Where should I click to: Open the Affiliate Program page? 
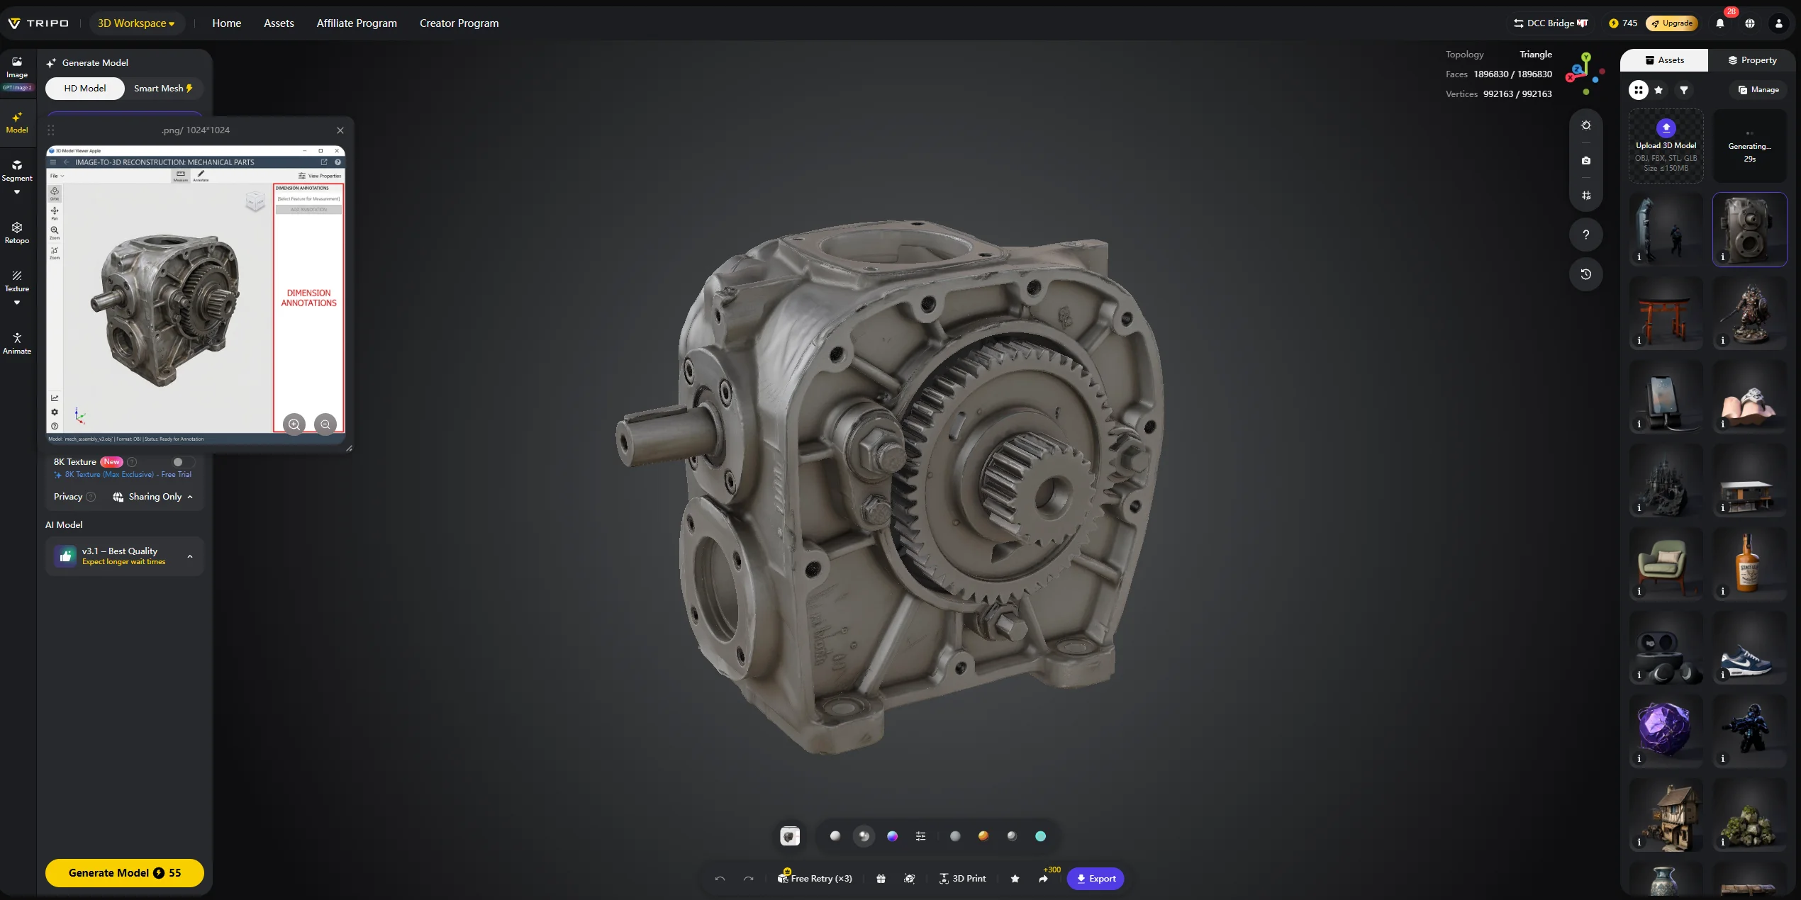[x=357, y=23]
